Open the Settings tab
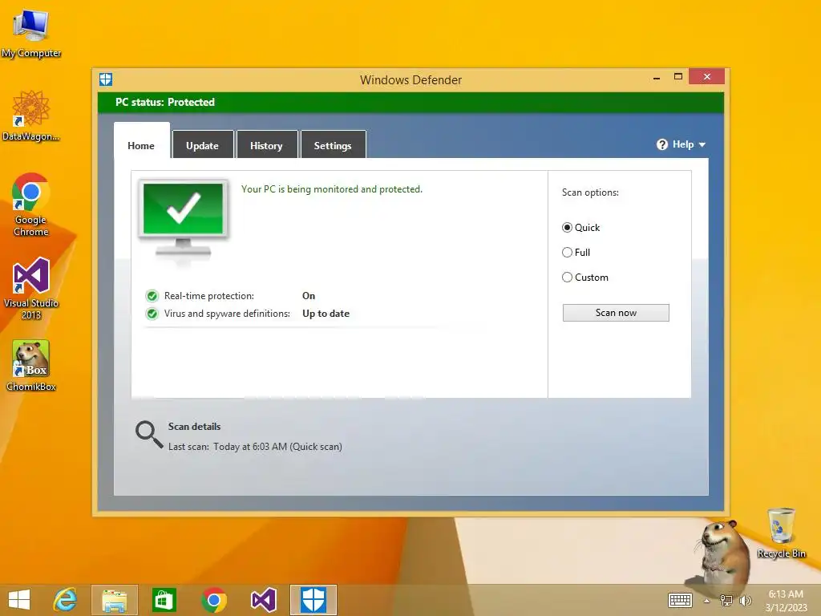 click(x=333, y=144)
